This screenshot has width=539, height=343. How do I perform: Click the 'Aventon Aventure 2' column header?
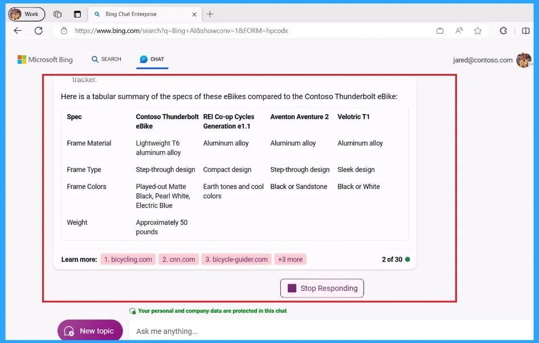click(299, 117)
